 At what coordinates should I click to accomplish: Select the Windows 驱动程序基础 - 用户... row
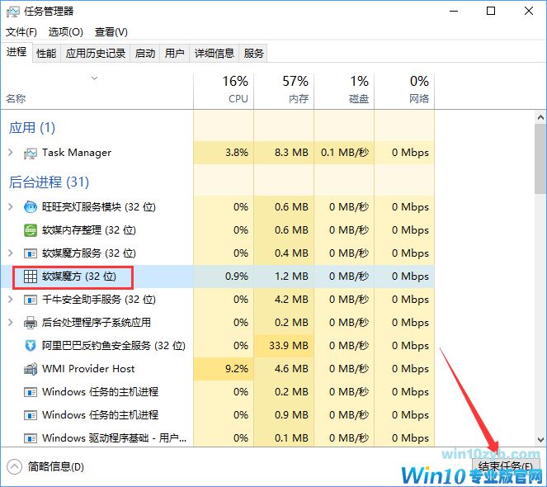click(218, 438)
